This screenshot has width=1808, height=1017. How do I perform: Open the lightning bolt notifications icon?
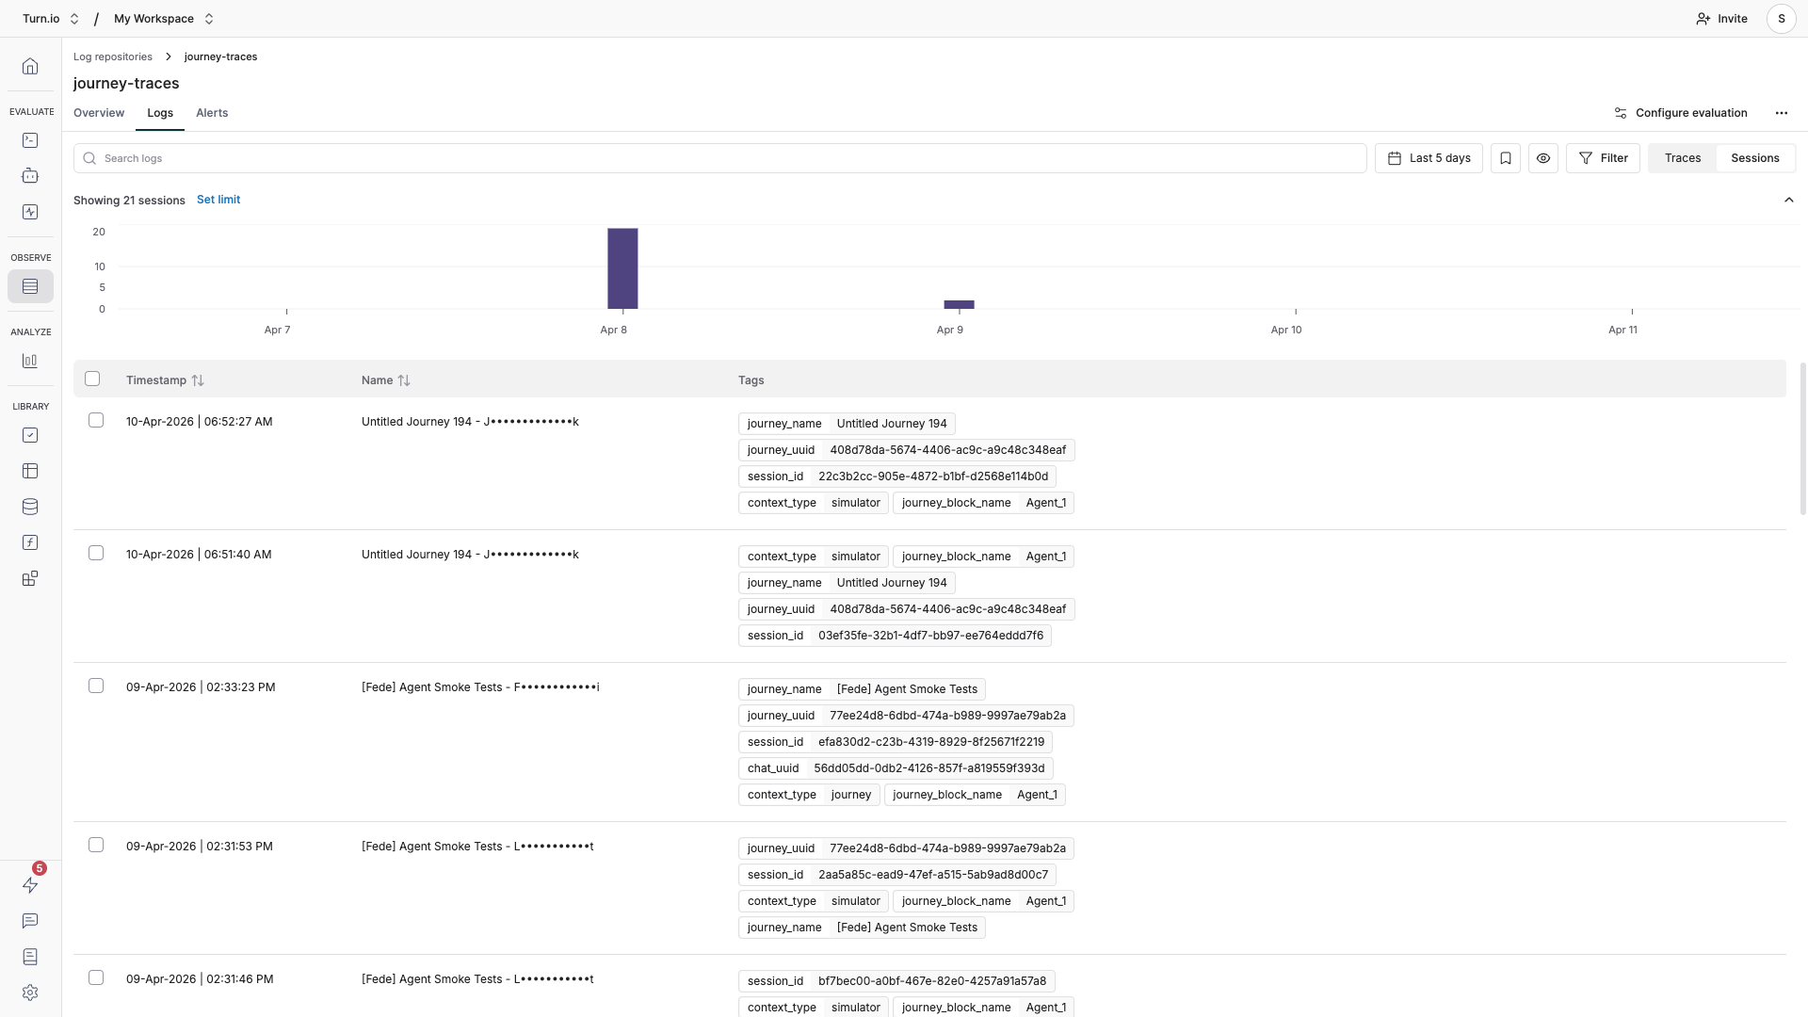pyautogui.click(x=30, y=885)
